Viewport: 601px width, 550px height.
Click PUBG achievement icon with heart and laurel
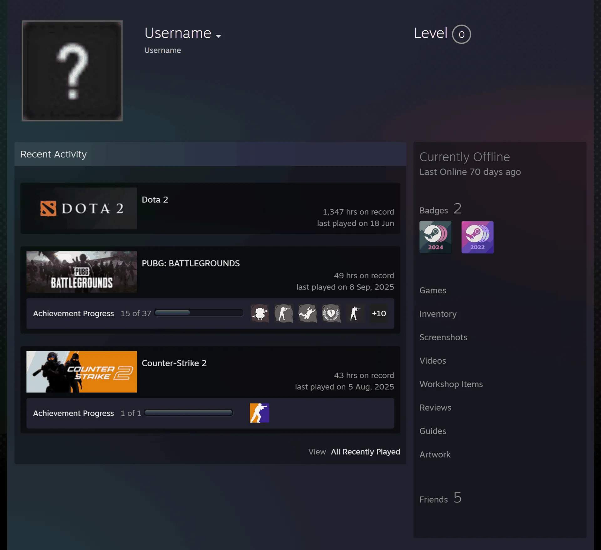tap(331, 313)
